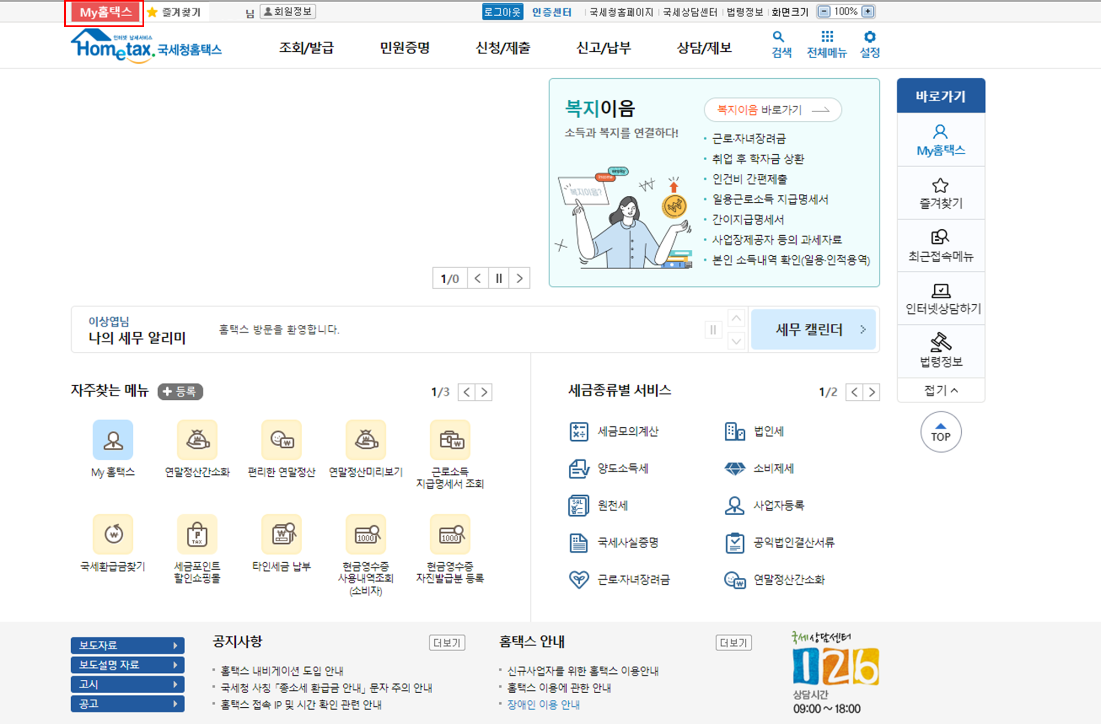The height and width of the screenshot is (724, 1101).
Task: Click the 편리한 연말정산 icon
Action: (x=281, y=440)
